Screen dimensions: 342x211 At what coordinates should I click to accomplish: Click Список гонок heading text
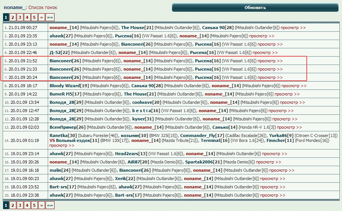click(43, 8)
